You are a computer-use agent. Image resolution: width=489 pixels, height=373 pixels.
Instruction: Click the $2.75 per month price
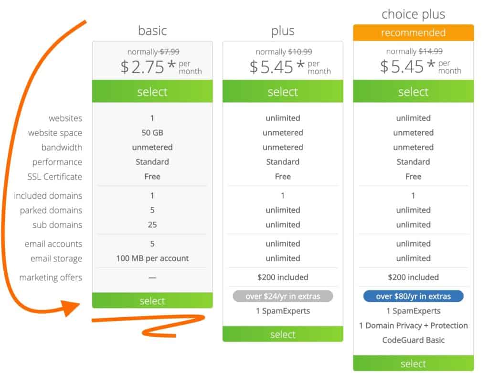pyautogui.click(x=161, y=67)
